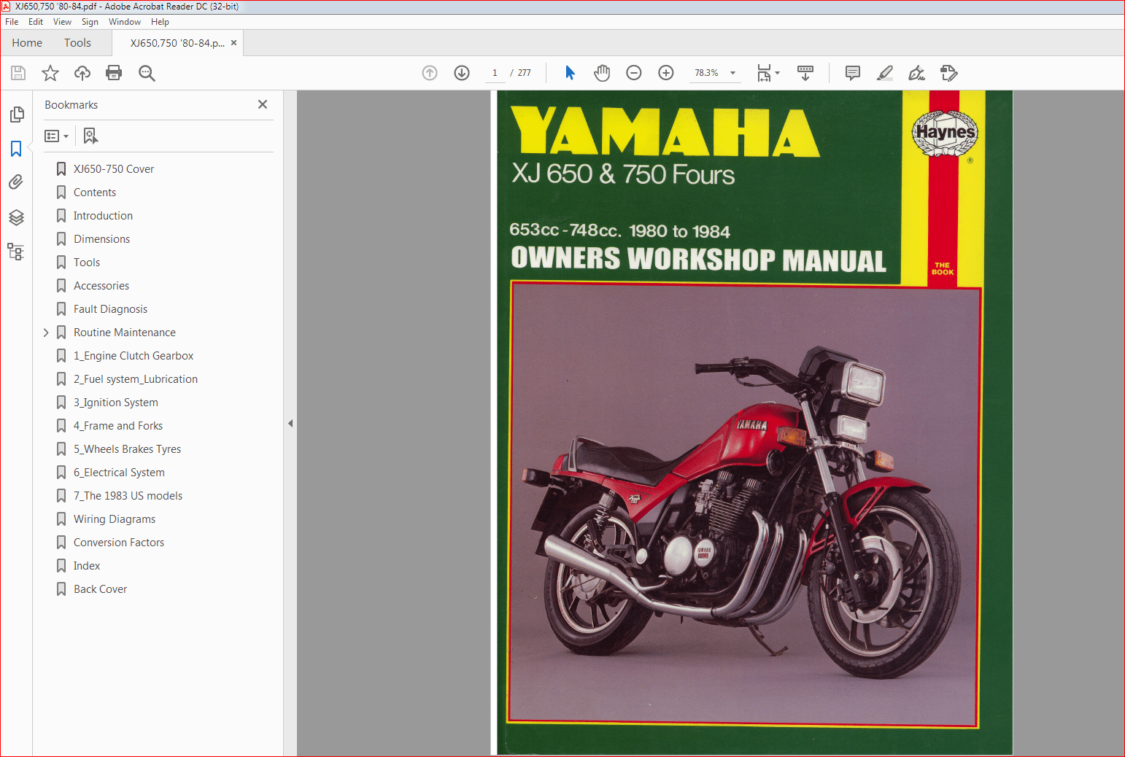Go to 2_Fuel system_Lubrication bookmark
This screenshot has width=1125, height=757.
pyautogui.click(x=136, y=379)
